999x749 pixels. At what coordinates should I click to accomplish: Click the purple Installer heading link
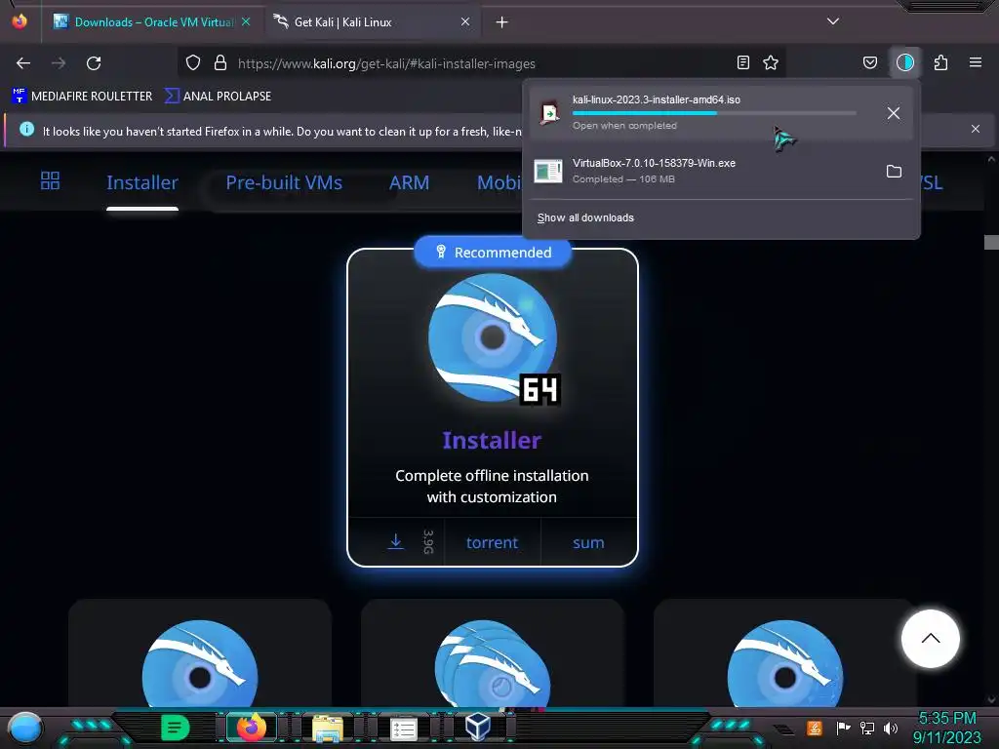coord(492,440)
